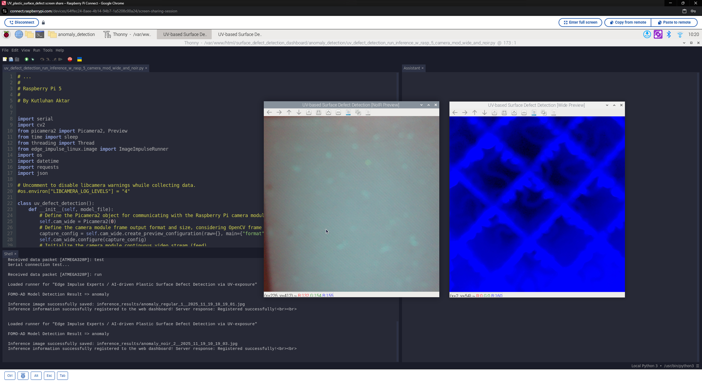702x382 pixels.
Task: Close the Assistant panel tab
Action: (422, 68)
